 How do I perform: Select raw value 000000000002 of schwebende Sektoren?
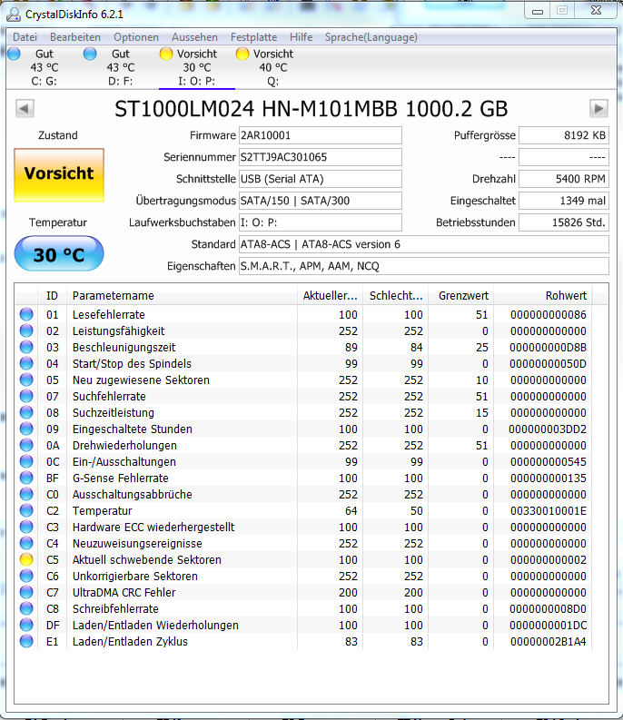pos(549,559)
